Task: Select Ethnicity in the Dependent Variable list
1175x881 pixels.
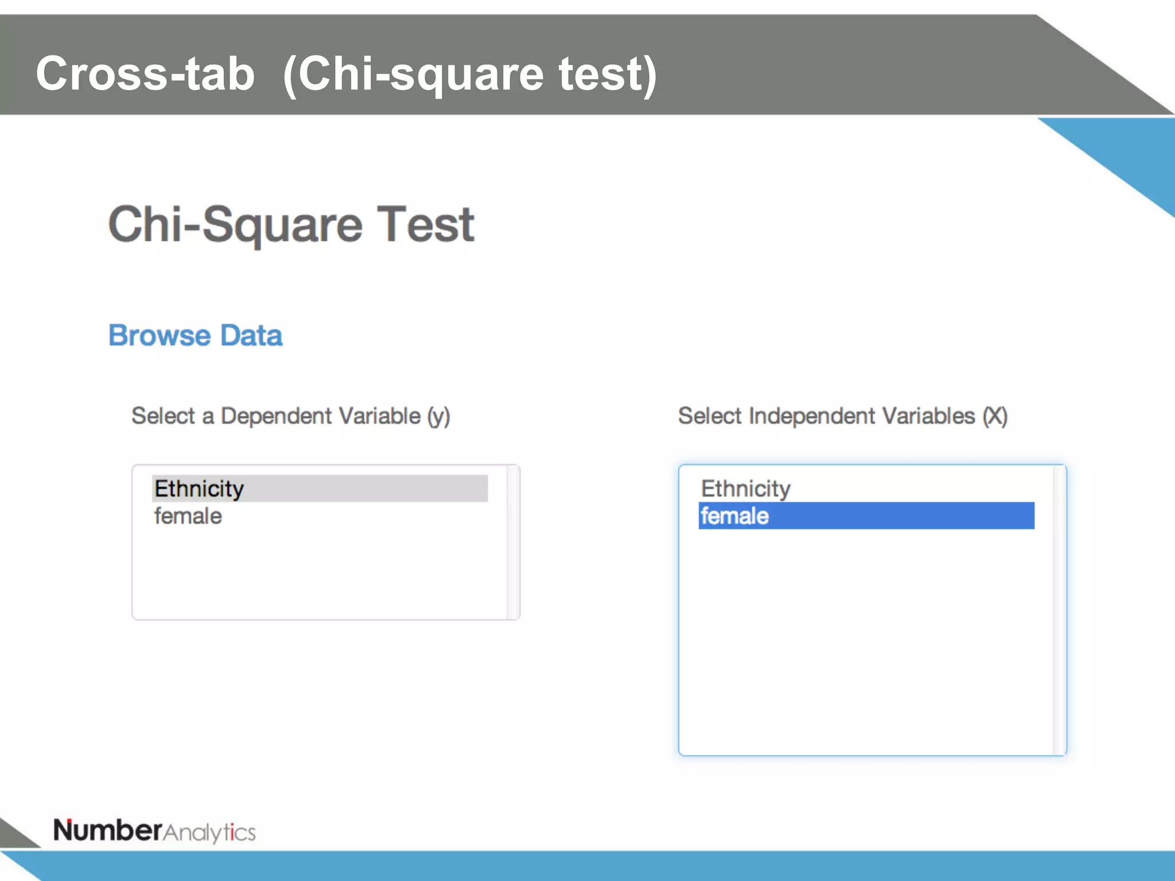Action: coord(320,488)
